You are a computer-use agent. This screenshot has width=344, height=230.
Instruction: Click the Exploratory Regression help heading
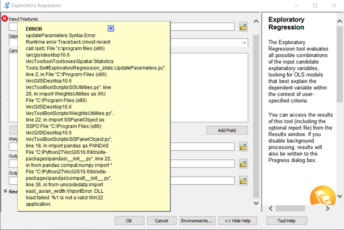(x=286, y=23)
